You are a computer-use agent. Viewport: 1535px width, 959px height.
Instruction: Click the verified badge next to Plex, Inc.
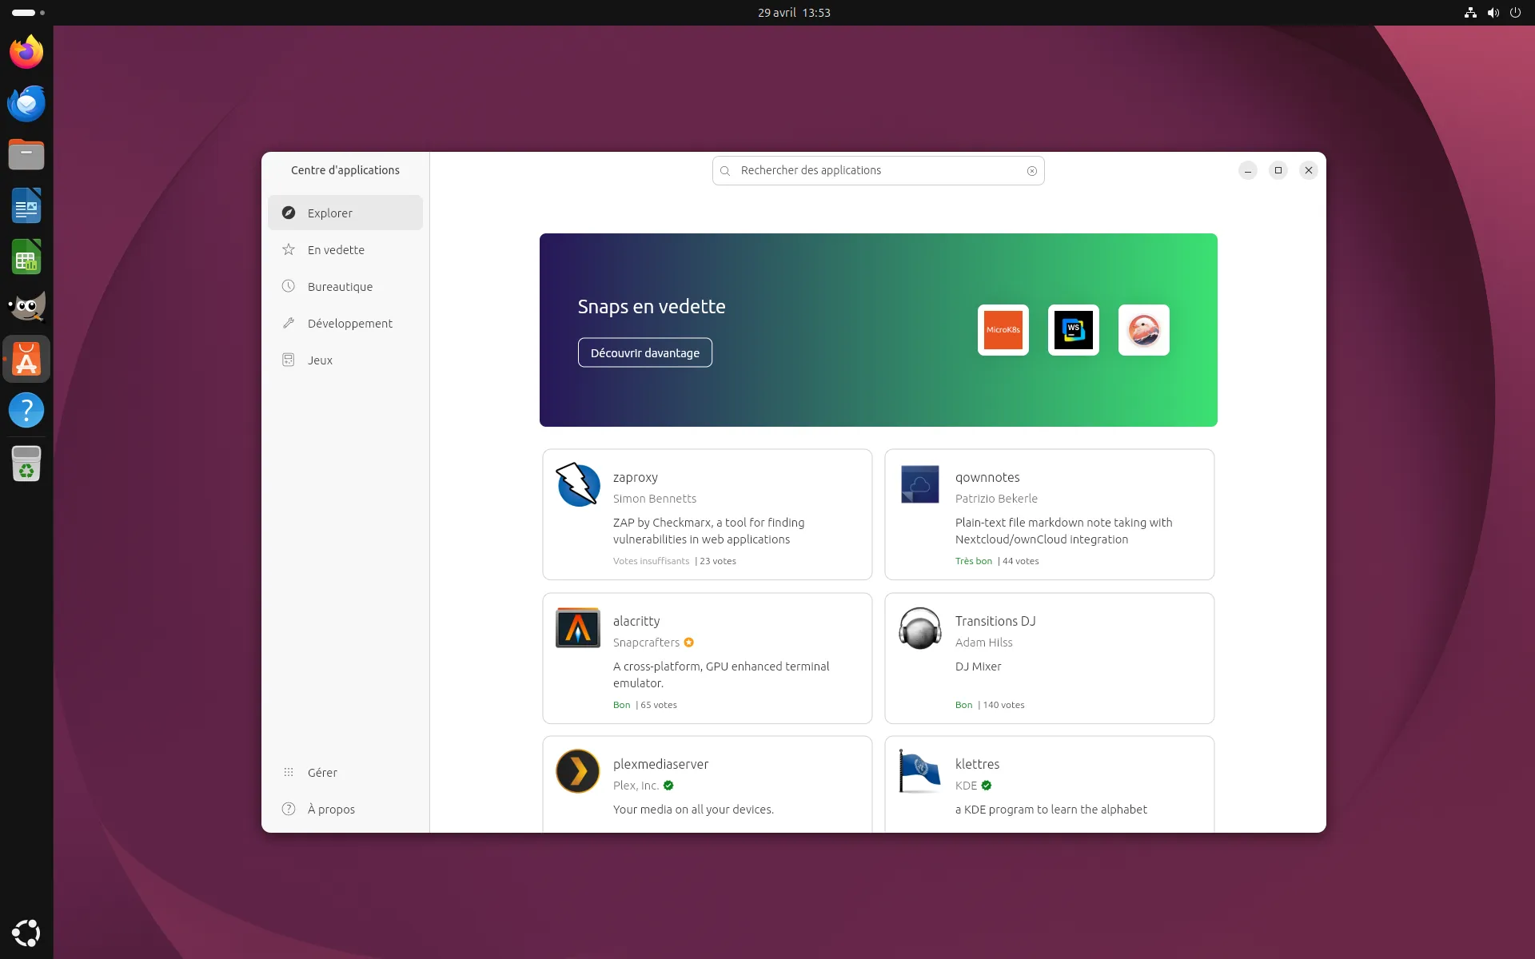coord(668,786)
